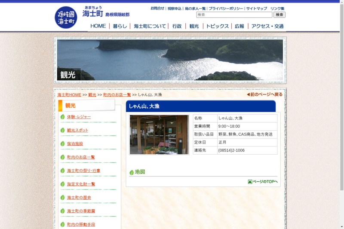Click the leaf icon beside 町内のお店一覧

tap(62, 157)
